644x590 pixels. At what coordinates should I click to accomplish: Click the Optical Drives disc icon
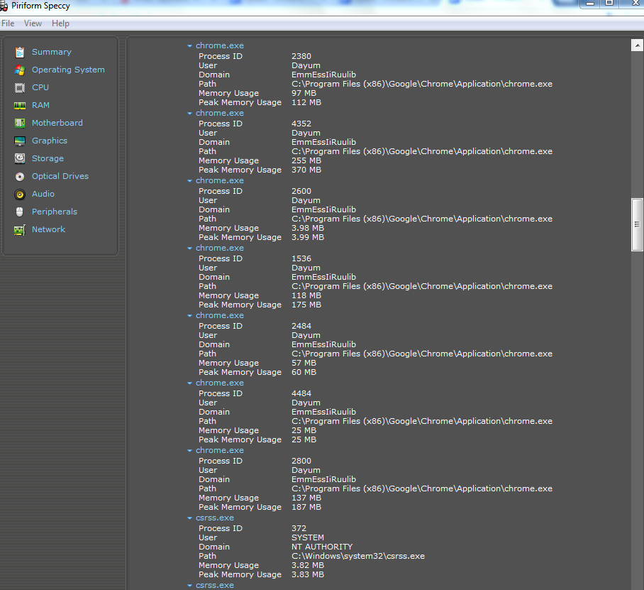click(x=20, y=177)
